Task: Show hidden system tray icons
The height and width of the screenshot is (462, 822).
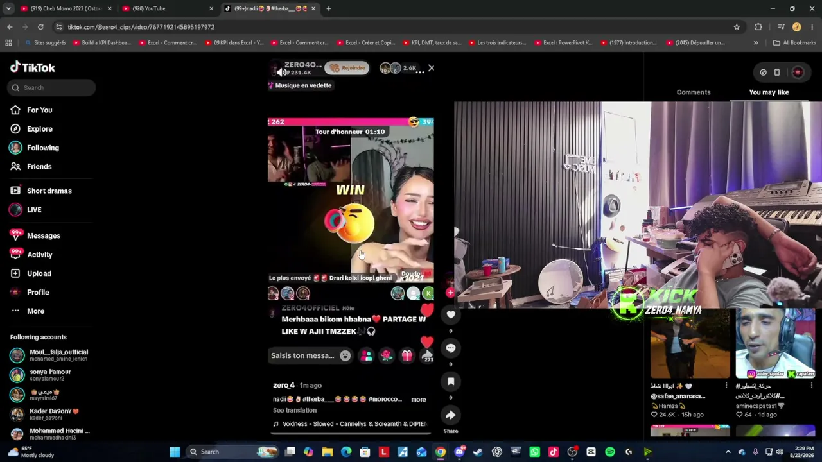Action: click(728, 452)
